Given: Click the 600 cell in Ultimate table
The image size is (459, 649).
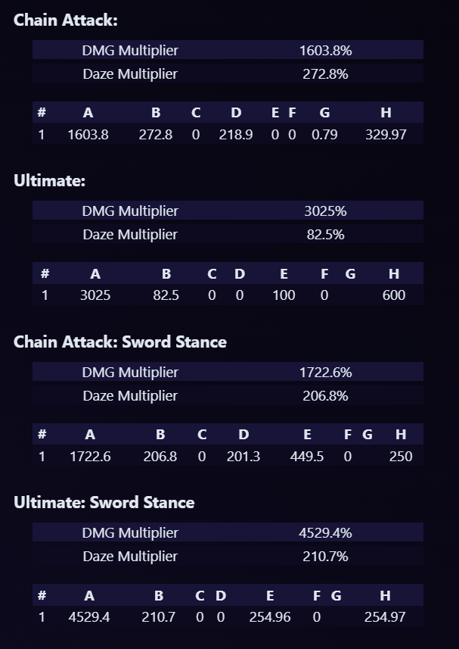Looking at the screenshot, I should point(394,295).
